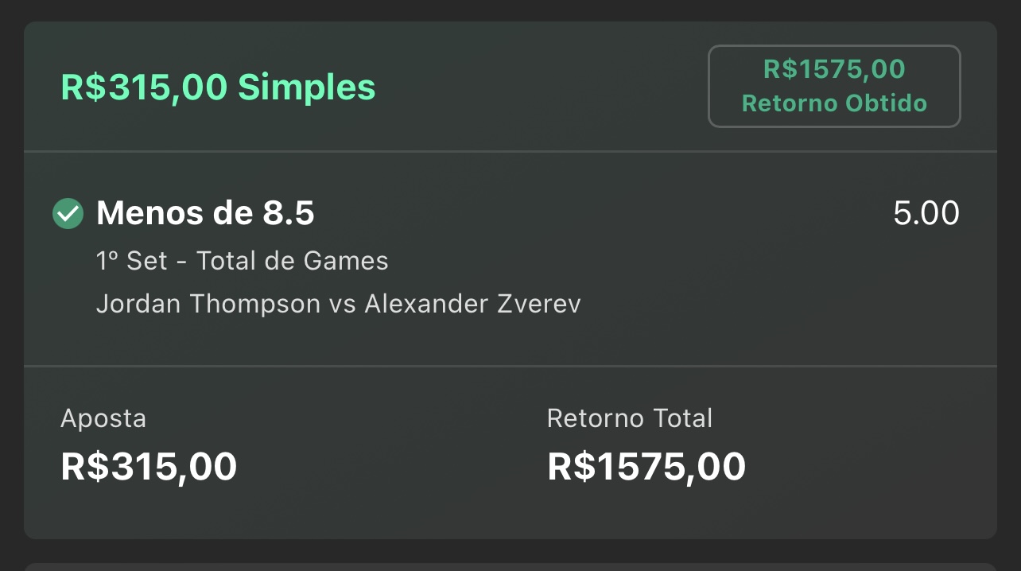Click the word Simples in the header

coord(306,87)
